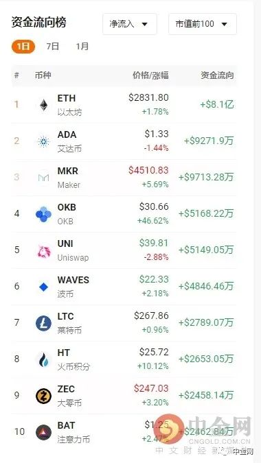Click the Litecoin LTC icon
Screen dimensions: 261x463
tap(43, 323)
